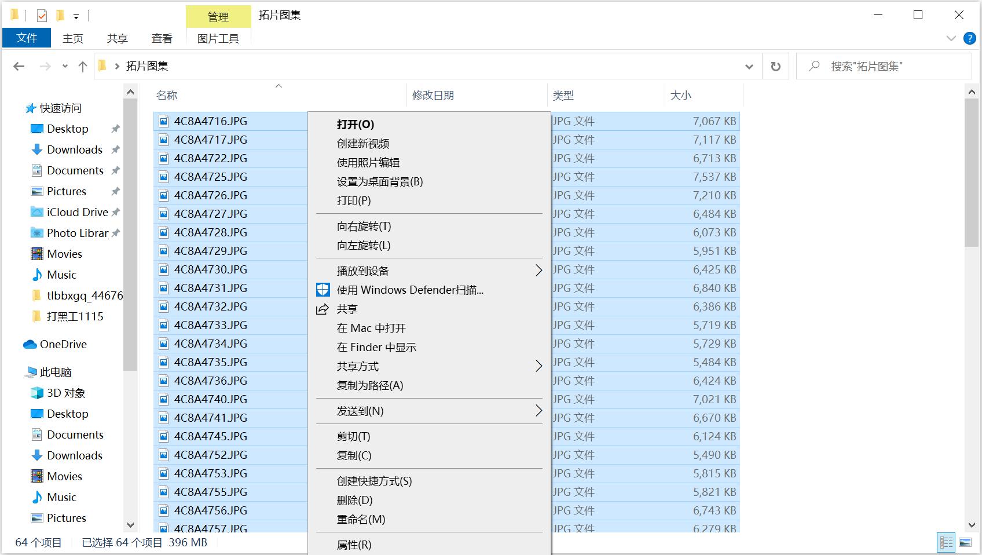This screenshot has height=555, width=982.
Task: Click the Up one level arrow
Action: [x=82, y=67]
